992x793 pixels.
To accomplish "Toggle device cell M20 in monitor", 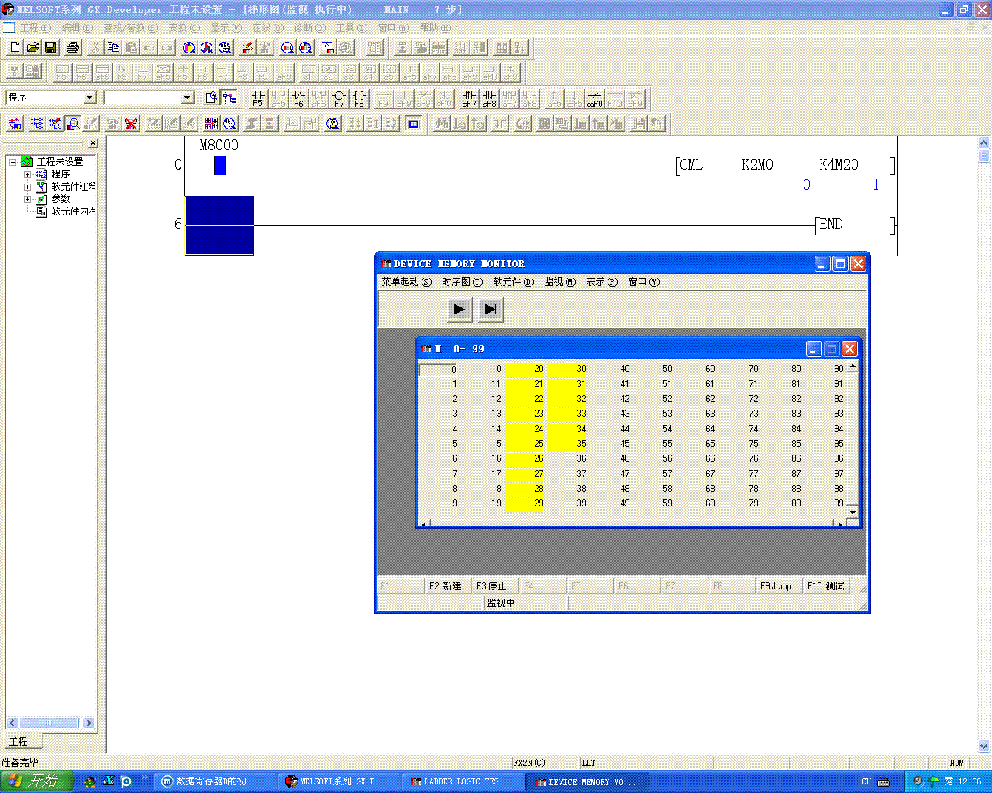I will tap(525, 369).
